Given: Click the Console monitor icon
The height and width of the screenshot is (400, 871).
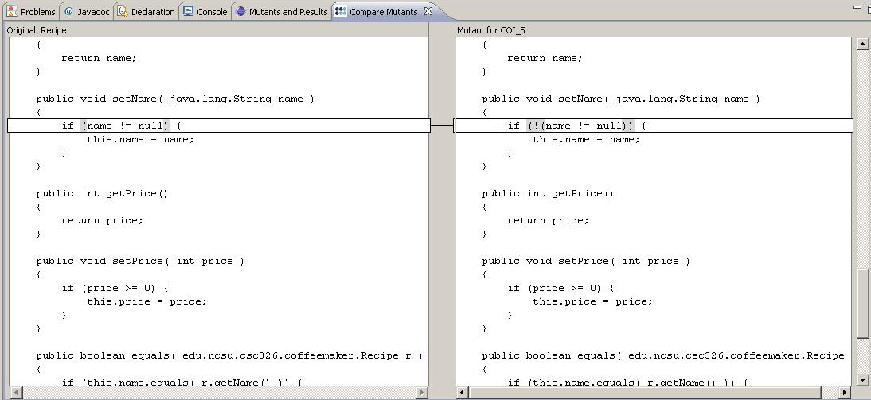Looking at the screenshot, I should (188, 12).
